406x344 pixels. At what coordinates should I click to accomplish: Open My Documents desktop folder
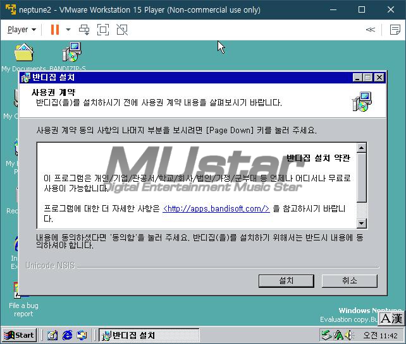click(24, 57)
